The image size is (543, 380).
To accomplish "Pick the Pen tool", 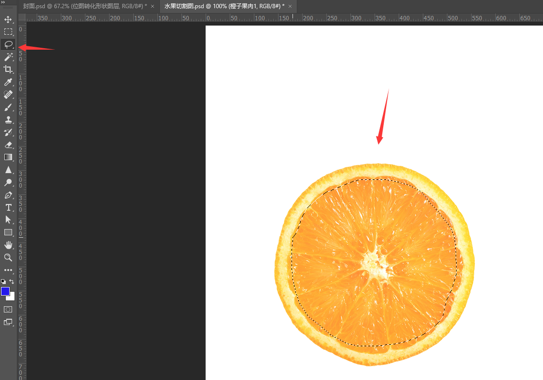I will 8,195.
